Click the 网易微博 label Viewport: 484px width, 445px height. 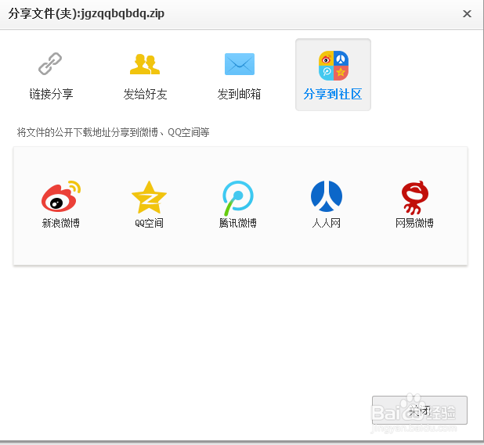point(414,223)
